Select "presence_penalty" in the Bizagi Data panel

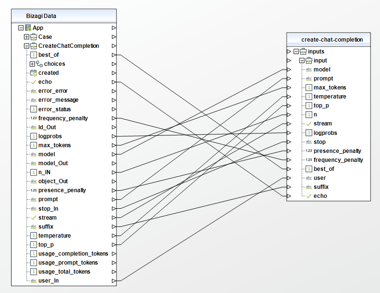click(62, 190)
